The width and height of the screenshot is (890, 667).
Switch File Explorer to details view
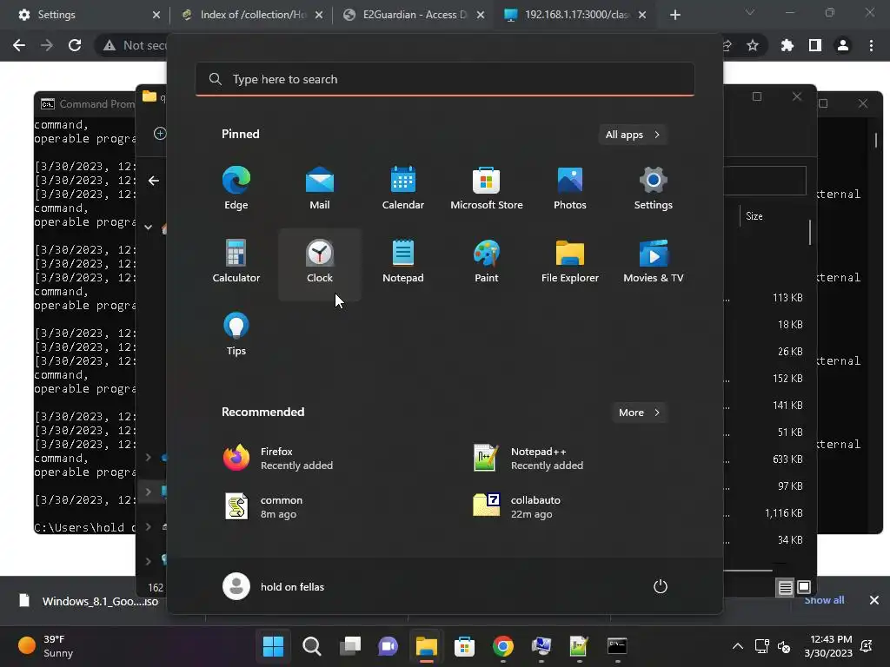785,588
